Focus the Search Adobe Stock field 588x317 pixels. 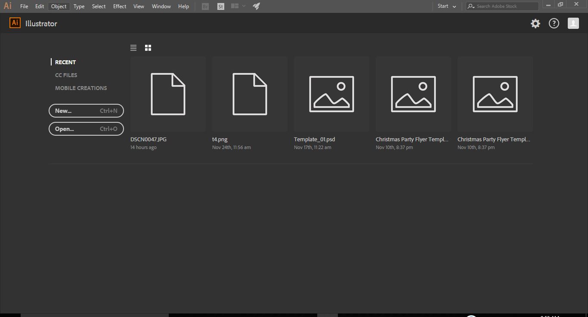(x=502, y=6)
